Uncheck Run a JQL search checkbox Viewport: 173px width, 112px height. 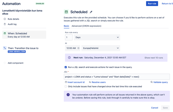(66, 67)
